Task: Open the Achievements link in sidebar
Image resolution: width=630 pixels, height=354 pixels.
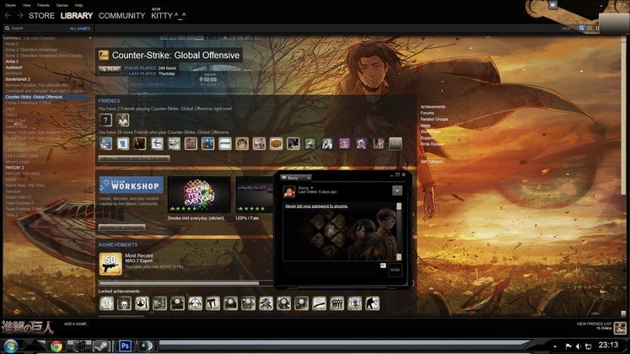Action: (433, 107)
